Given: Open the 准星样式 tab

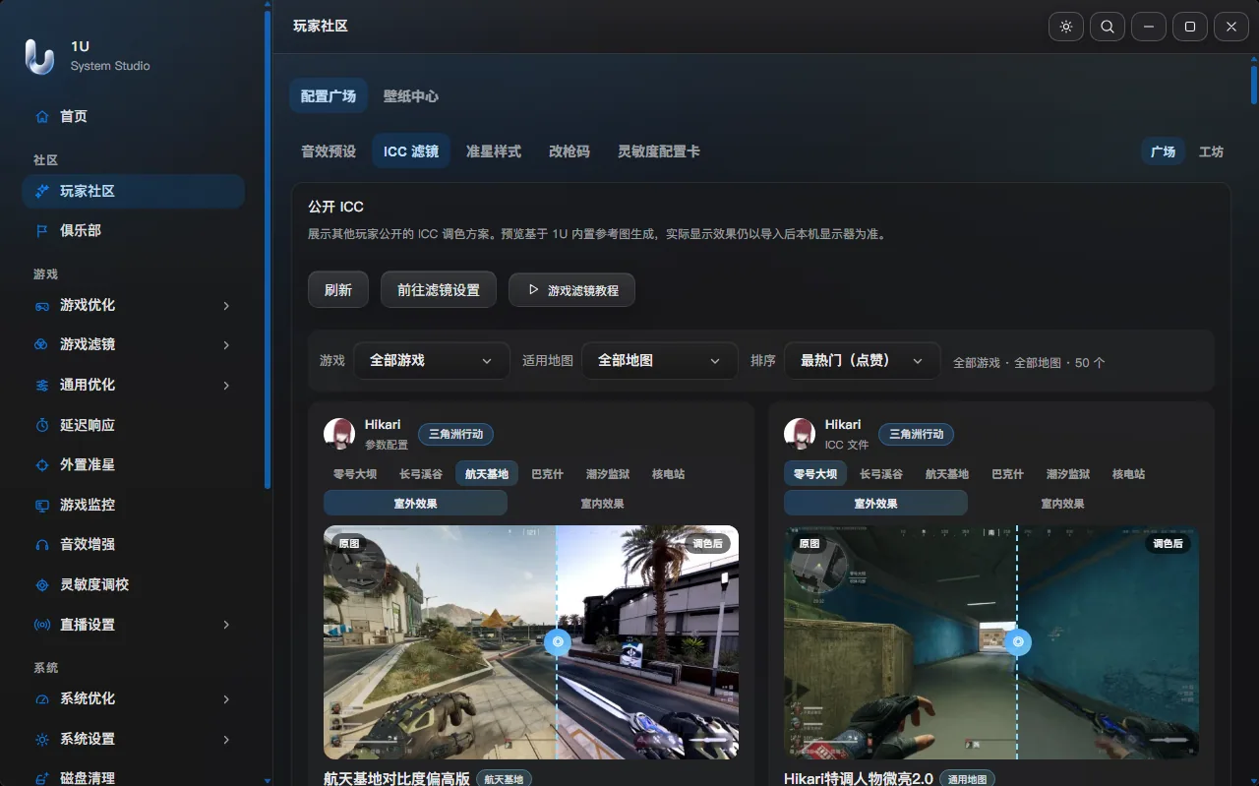Looking at the screenshot, I should click(494, 151).
